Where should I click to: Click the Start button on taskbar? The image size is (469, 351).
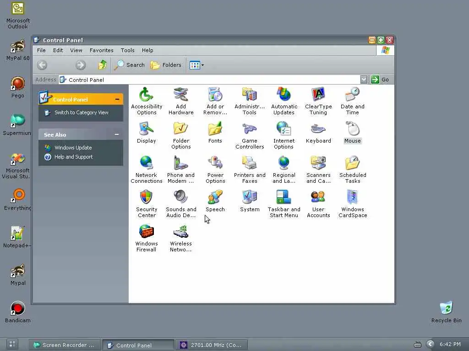coord(12,344)
